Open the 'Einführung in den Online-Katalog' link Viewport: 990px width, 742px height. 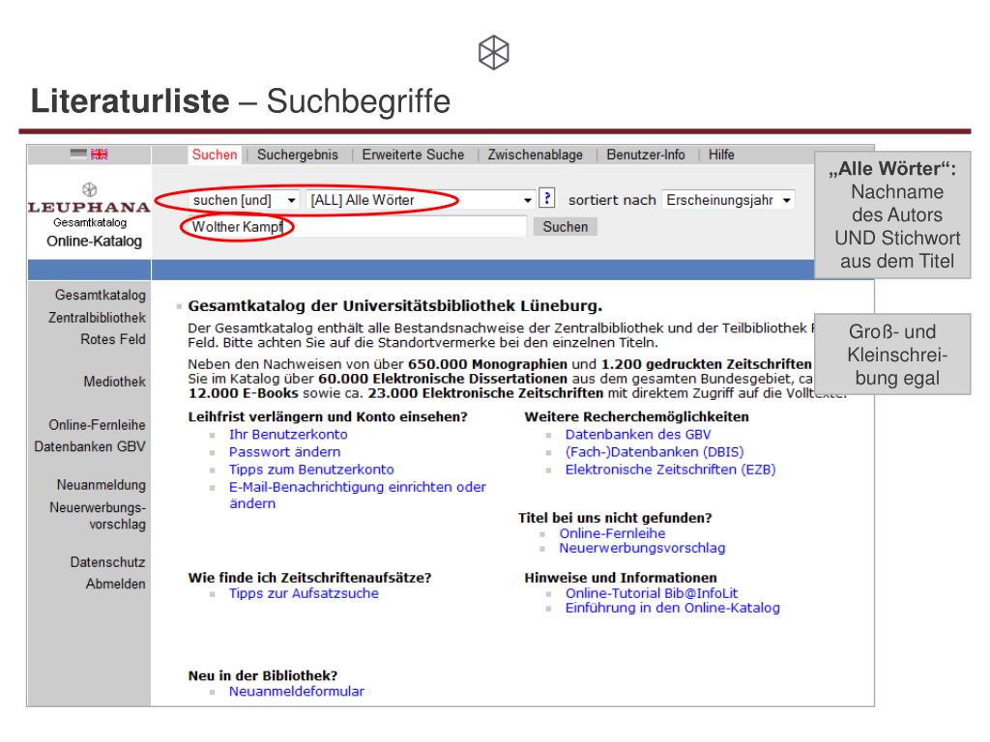pyautogui.click(x=673, y=608)
